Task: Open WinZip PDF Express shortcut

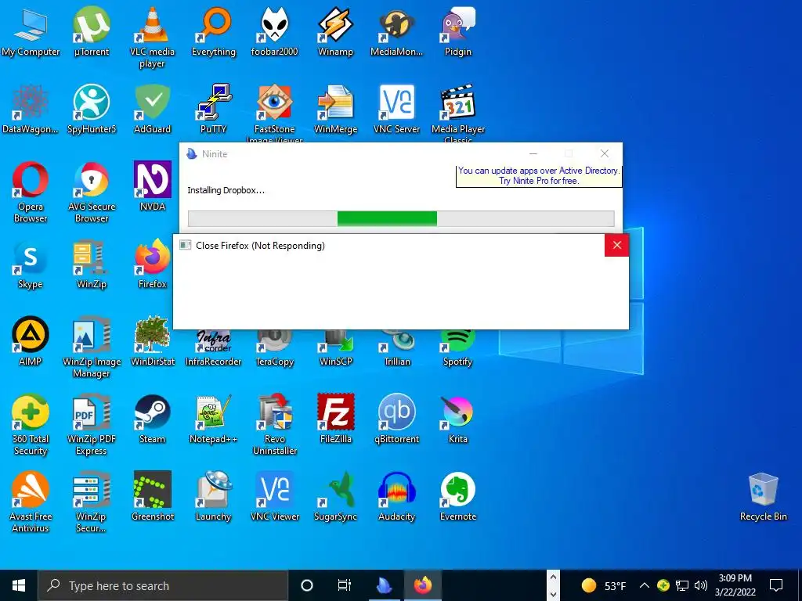Action: click(x=91, y=424)
